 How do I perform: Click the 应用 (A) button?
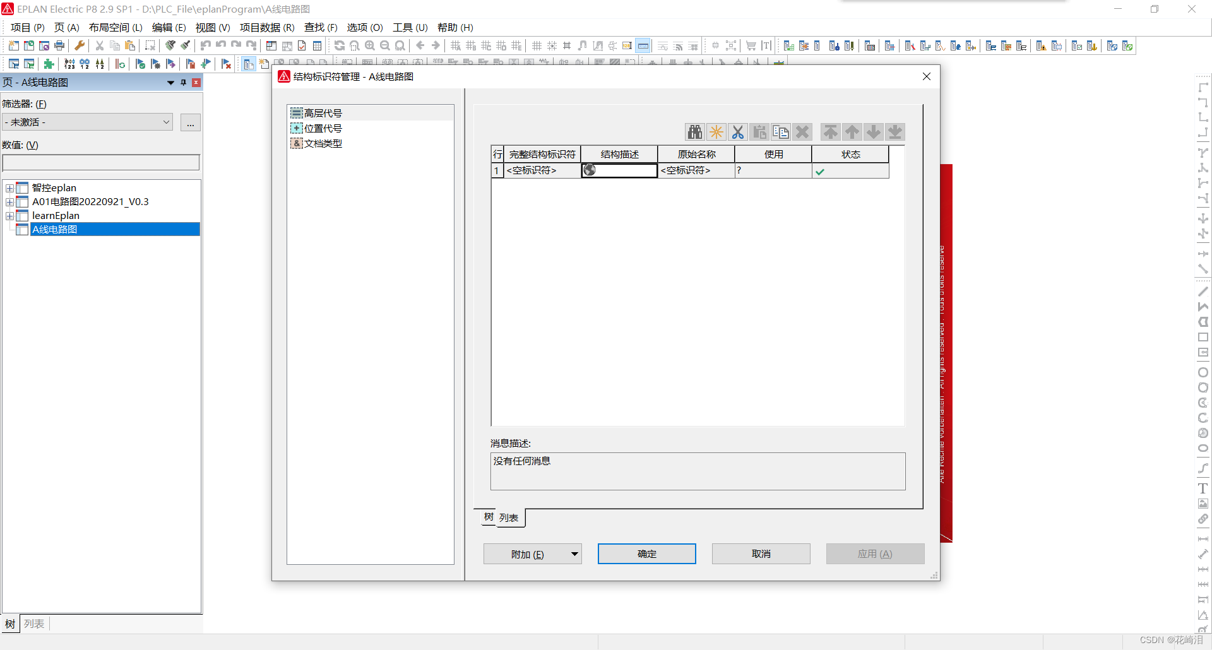tap(876, 553)
